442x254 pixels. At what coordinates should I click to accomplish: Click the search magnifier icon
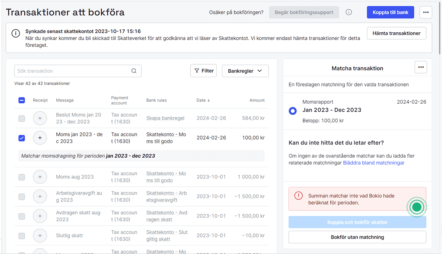coord(134,71)
